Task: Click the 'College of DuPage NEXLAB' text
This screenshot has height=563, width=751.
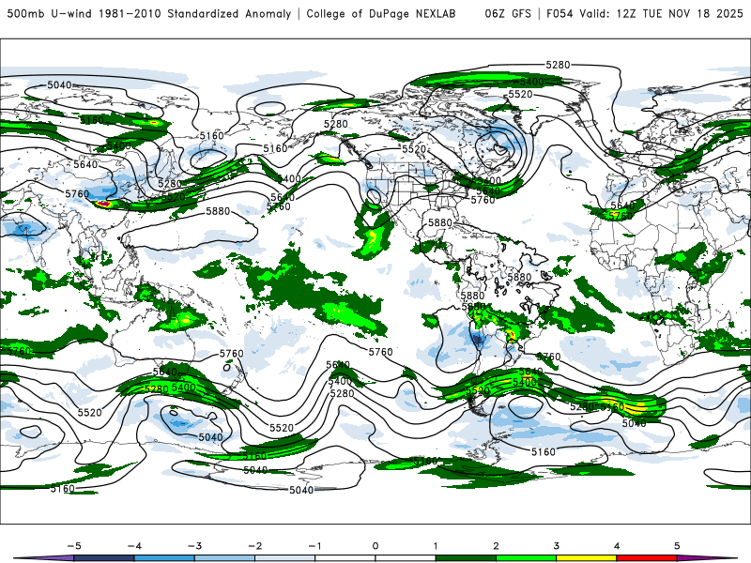Action: pyautogui.click(x=381, y=14)
